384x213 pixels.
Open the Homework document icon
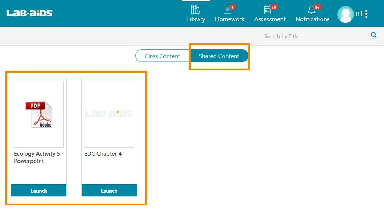(x=228, y=9)
